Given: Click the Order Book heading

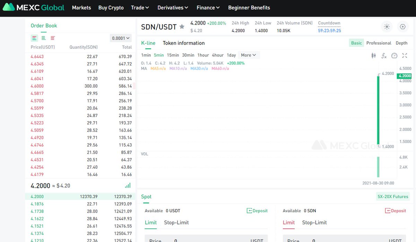Looking at the screenshot, I should [44, 26].
